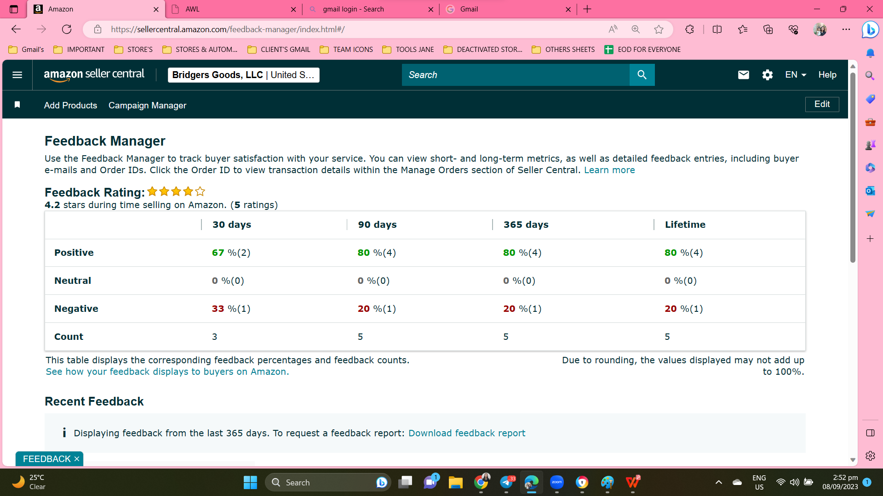This screenshot has width=883, height=496.
Task: Open See how your feedback displays link
Action: point(167,372)
